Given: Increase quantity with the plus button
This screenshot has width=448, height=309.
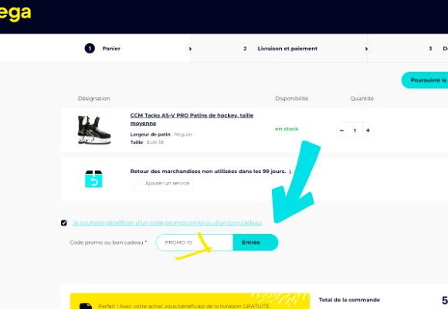Looking at the screenshot, I should click(x=368, y=131).
